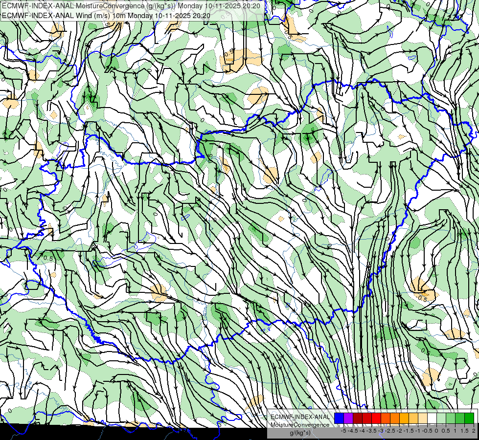Click the g/(kg*s) unit label in the legend
Viewport: 479px width, 440px height.
(x=300, y=433)
